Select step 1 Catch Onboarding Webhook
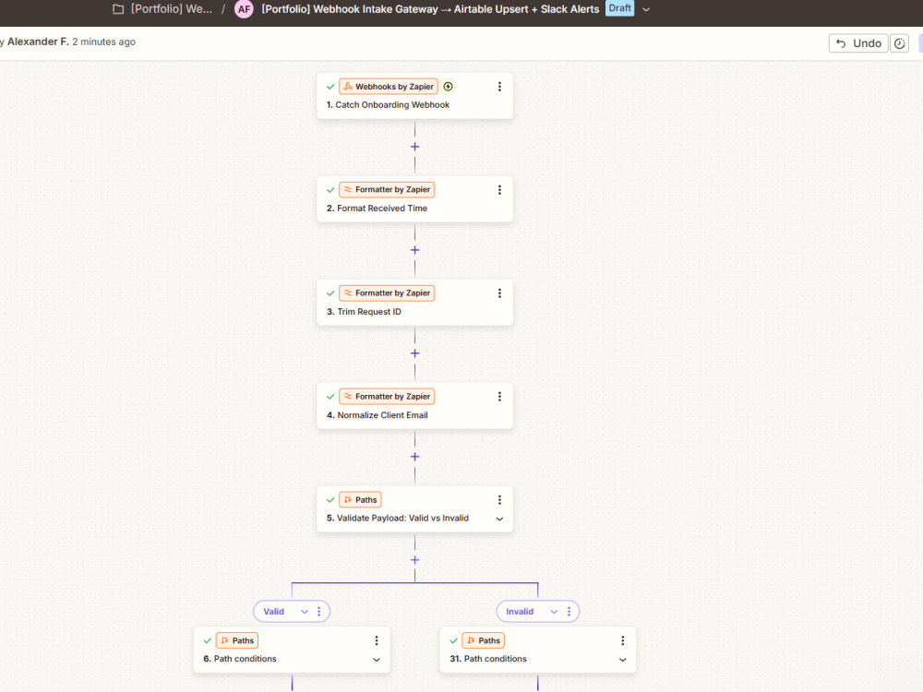Screen dimensions: 923x692 click(415, 96)
